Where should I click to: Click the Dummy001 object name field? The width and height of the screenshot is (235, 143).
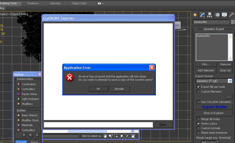(211, 22)
